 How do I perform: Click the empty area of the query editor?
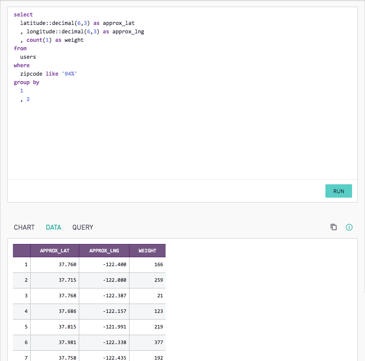pos(182,140)
